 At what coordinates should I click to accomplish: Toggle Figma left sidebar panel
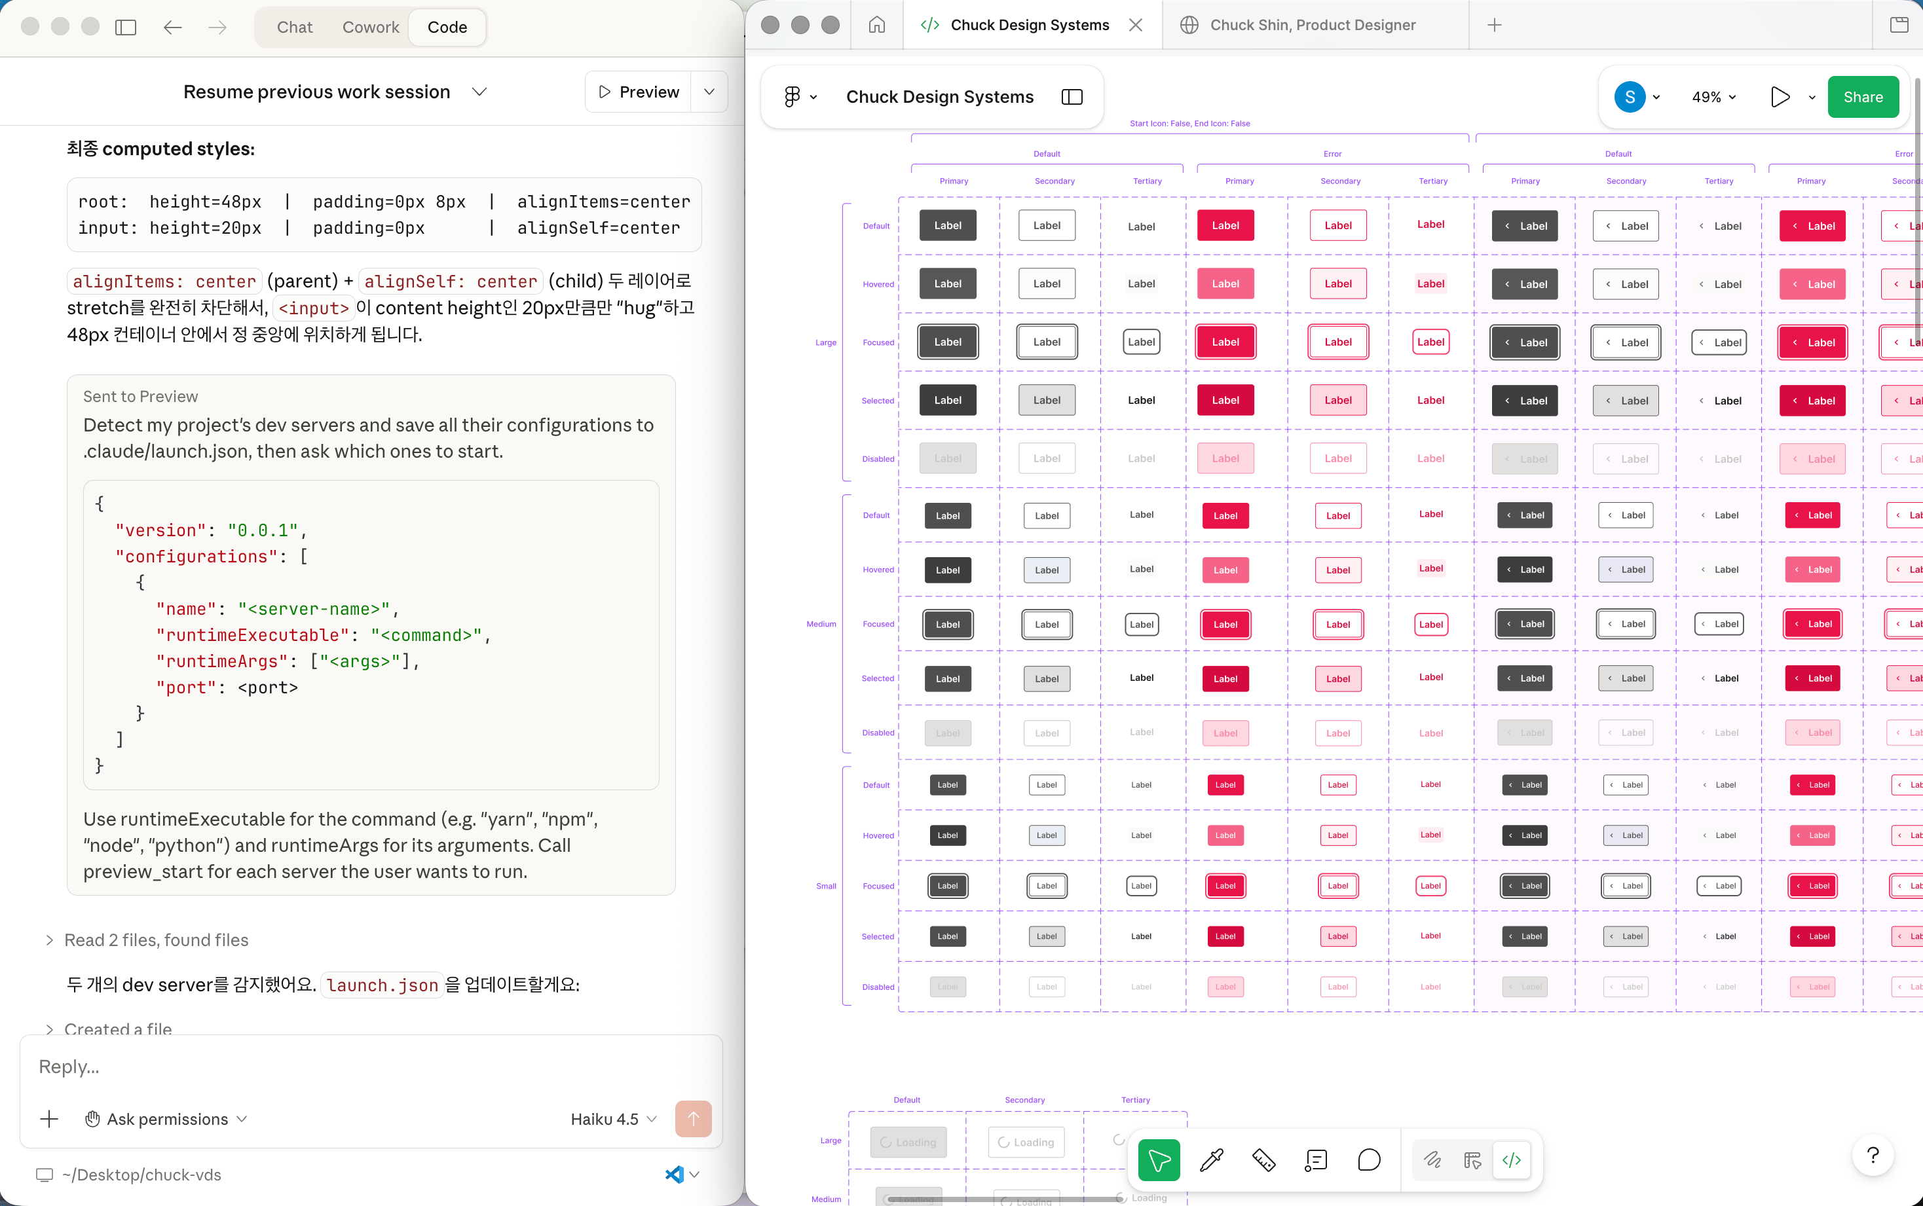tap(1072, 96)
